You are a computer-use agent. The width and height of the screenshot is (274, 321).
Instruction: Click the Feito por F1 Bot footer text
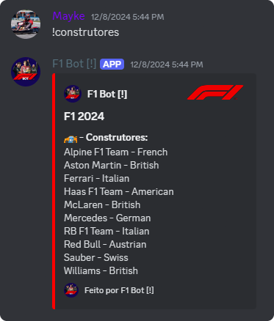coord(119,290)
